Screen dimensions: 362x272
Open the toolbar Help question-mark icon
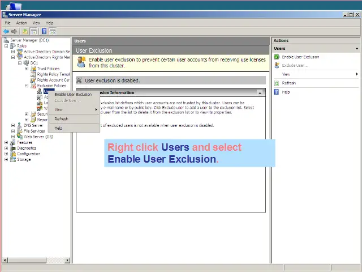44,31
